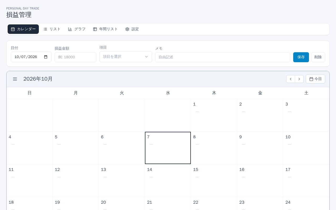Expand the 項目を選択 dropdown
This screenshot has height=210, width=336.
[126, 57]
